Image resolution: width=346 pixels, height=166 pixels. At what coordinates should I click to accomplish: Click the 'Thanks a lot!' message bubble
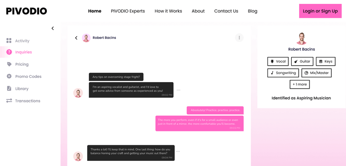pyautogui.click(x=131, y=153)
